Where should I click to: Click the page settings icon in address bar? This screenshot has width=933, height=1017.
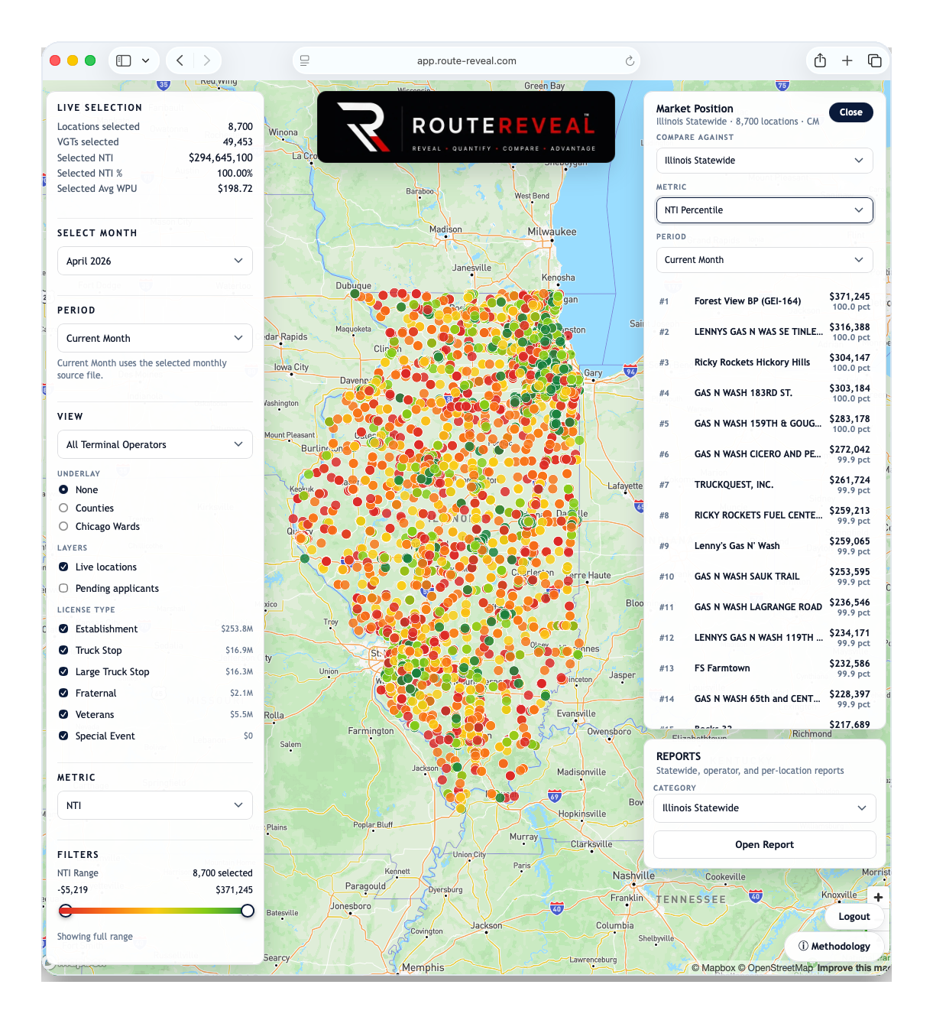tap(305, 60)
